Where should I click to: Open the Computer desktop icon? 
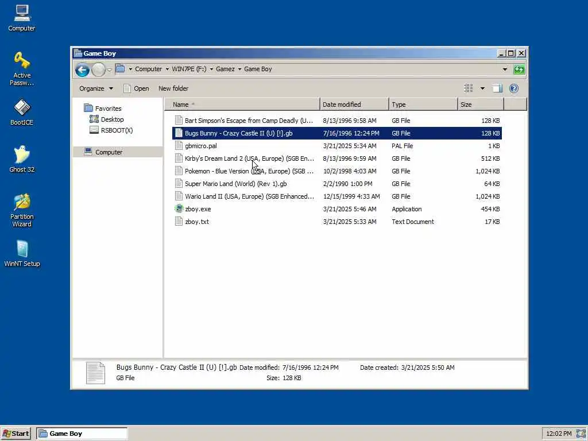pyautogui.click(x=22, y=18)
